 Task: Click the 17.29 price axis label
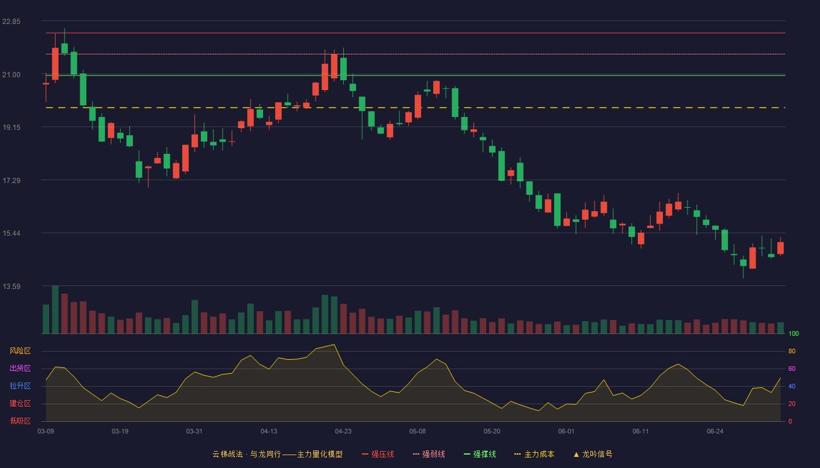coord(11,181)
